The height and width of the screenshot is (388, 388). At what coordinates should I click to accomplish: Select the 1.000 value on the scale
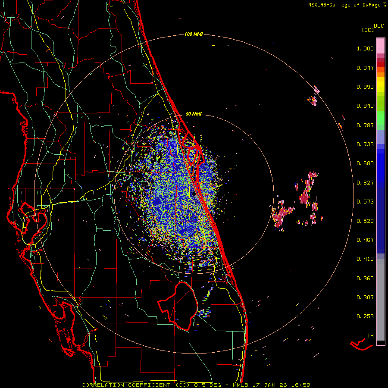click(365, 48)
